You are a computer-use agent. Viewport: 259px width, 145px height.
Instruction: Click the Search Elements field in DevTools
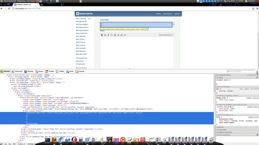(241, 71)
